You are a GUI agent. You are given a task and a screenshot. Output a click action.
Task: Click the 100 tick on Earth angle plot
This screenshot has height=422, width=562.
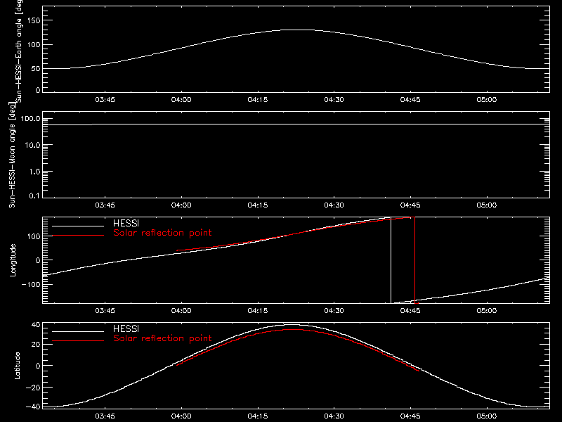(33, 45)
